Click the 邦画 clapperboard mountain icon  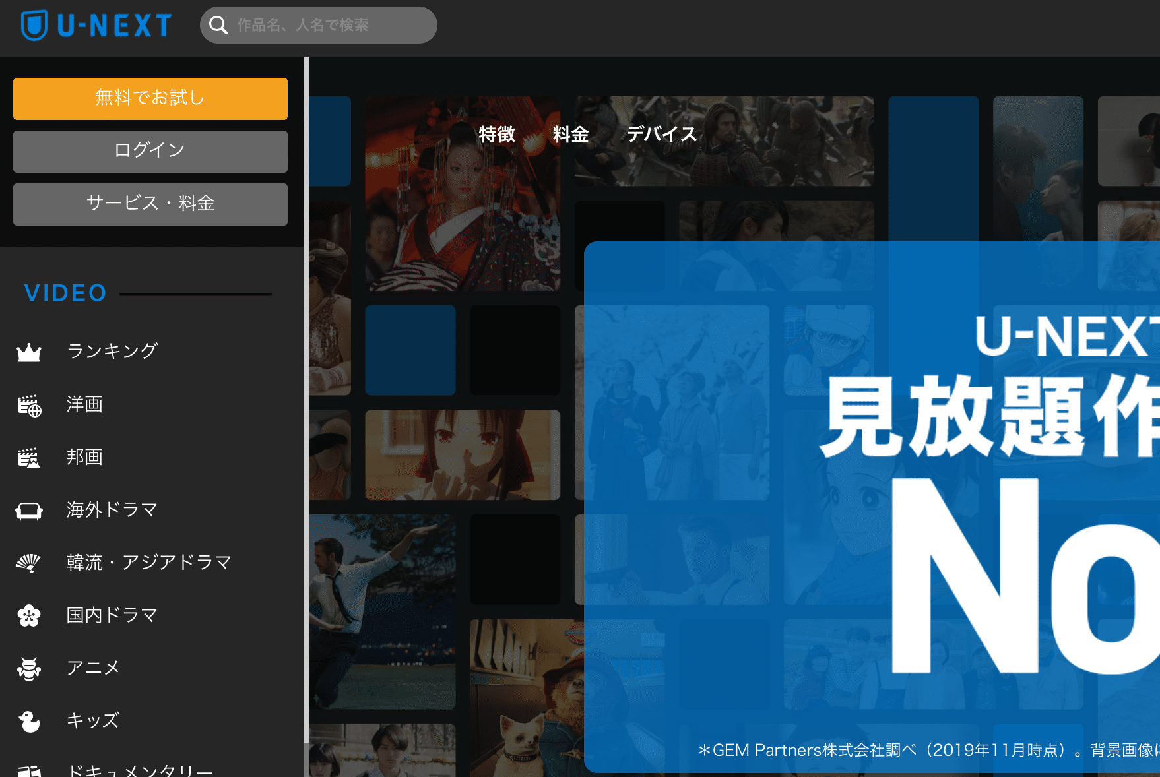coord(29,458)
